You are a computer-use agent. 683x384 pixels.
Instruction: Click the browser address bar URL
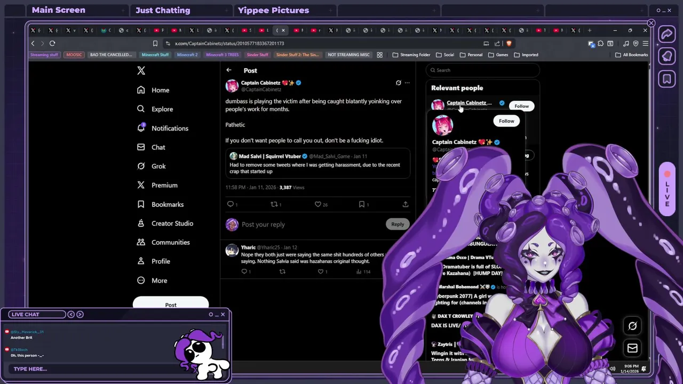(x=229, y=43)
